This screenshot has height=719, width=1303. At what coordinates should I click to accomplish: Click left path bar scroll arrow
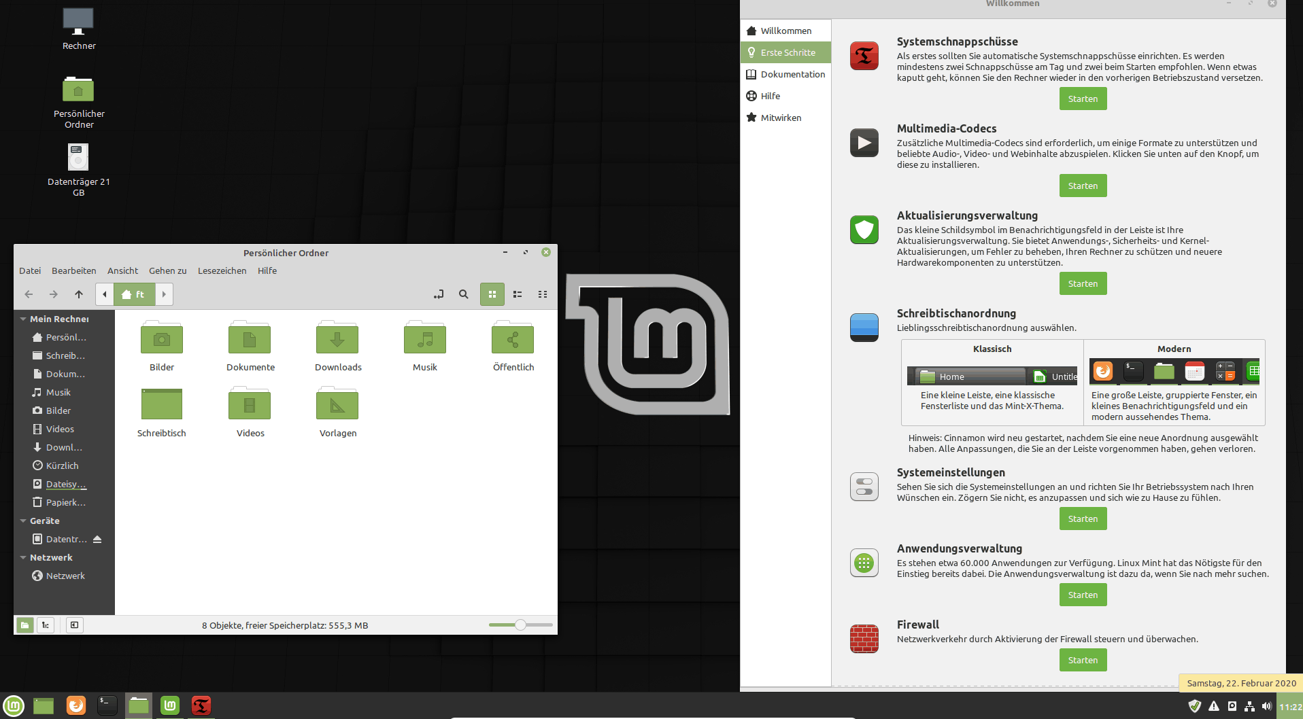tap(105, 294)
